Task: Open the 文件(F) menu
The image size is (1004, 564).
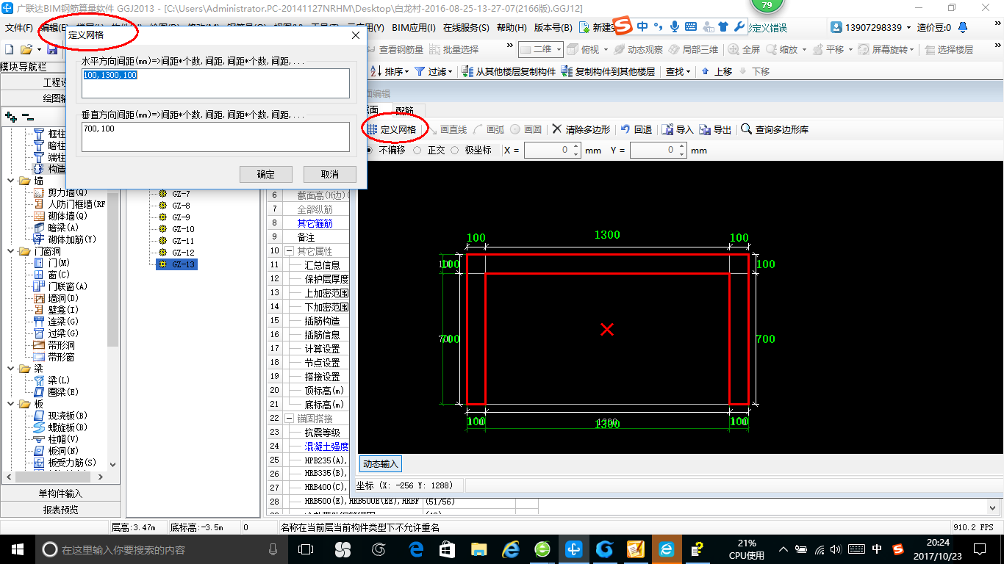Action: tap(18, 28)
